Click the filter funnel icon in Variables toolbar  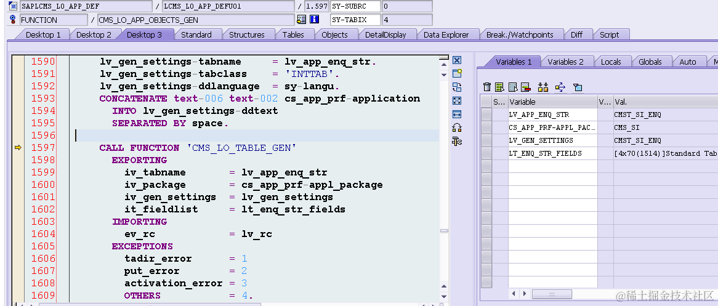578,87
